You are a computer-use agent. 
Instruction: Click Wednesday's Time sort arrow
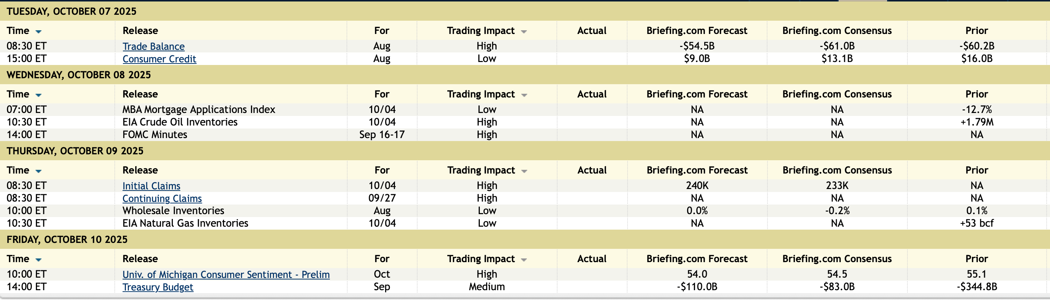click(x=38, y=95)
